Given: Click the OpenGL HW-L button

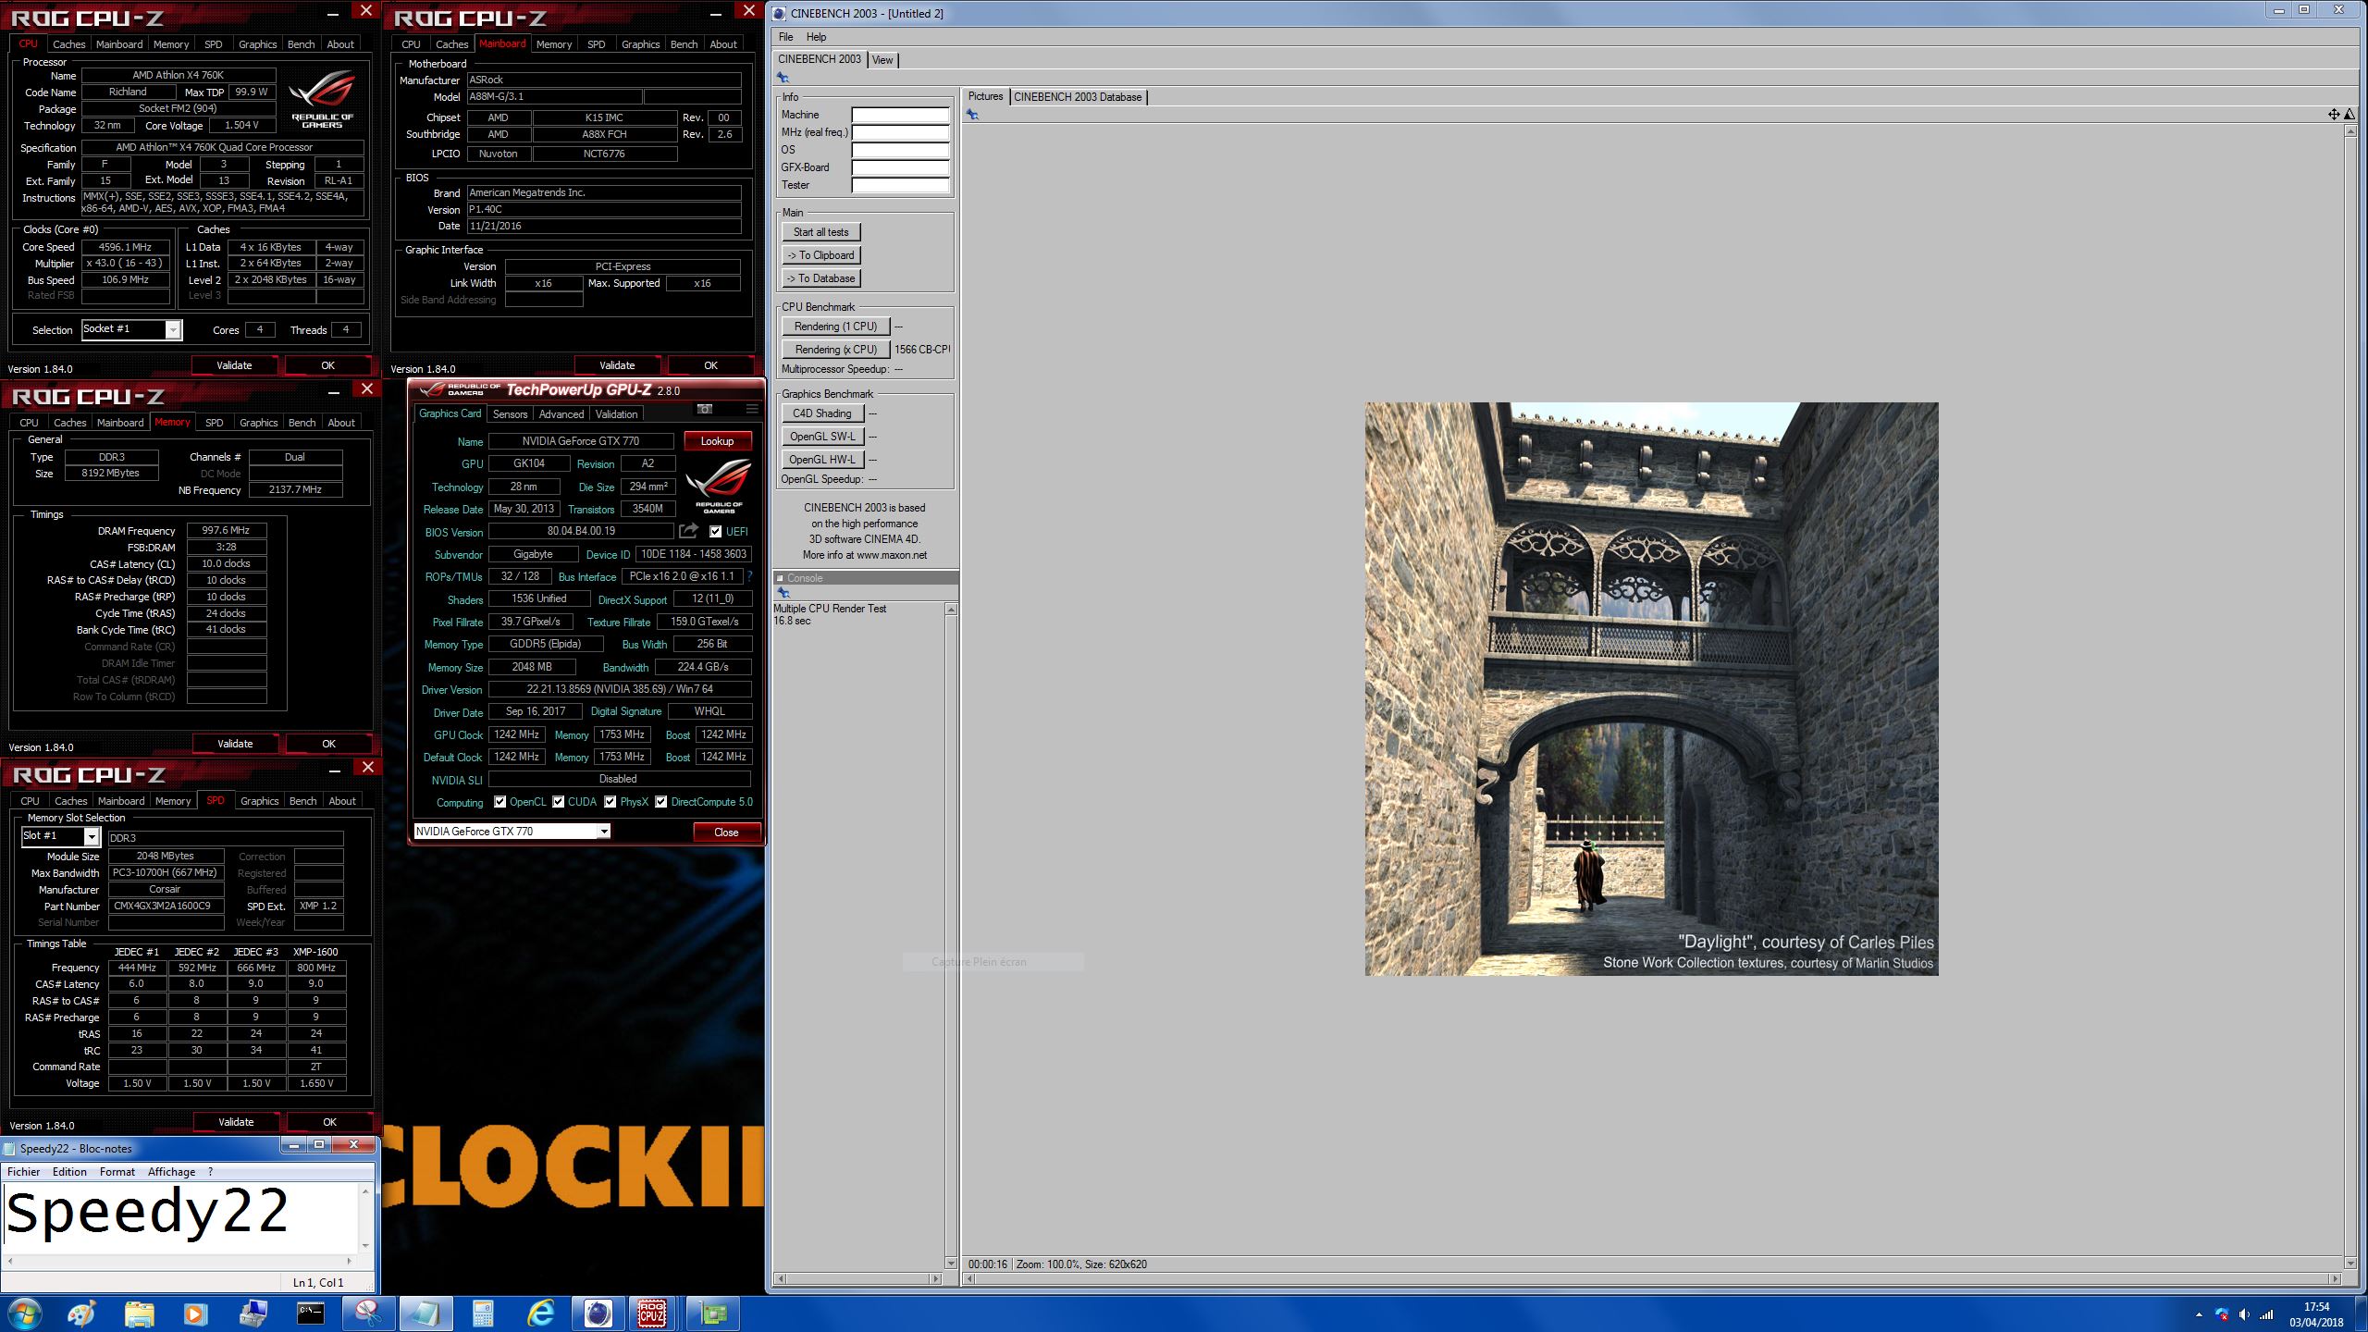Looking at the screenshot, I should [x=821, y=460].
